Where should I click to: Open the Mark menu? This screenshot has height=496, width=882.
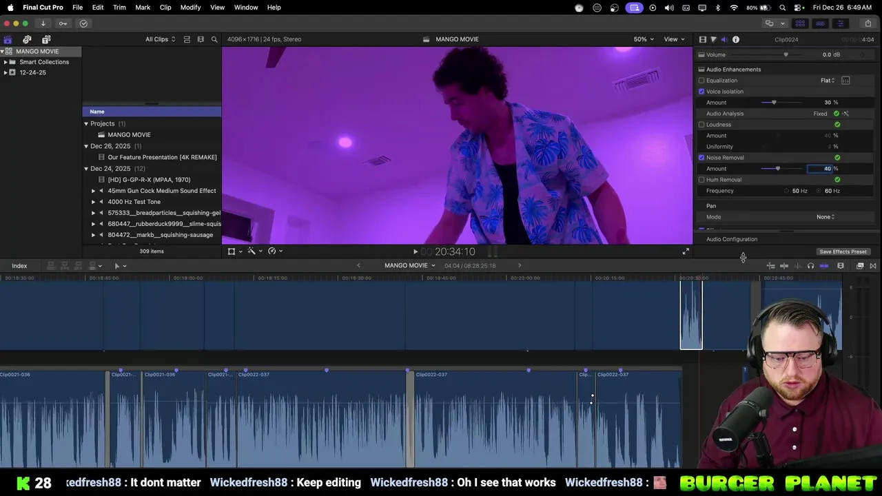143,8
